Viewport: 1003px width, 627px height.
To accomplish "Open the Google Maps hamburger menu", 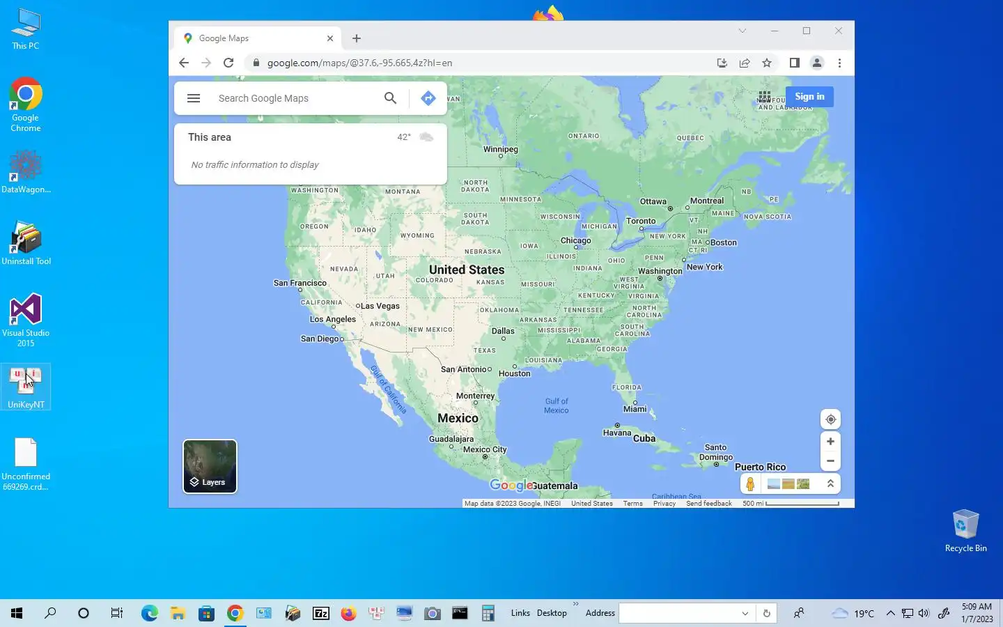I will point(194,98).
